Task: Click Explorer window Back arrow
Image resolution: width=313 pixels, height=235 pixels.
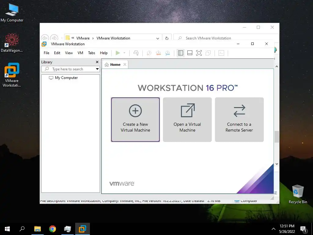Action: click(x=45, y=38)
